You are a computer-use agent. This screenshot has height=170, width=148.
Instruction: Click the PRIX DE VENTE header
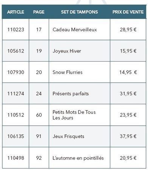pyautogui.click(x=128, y=12)
